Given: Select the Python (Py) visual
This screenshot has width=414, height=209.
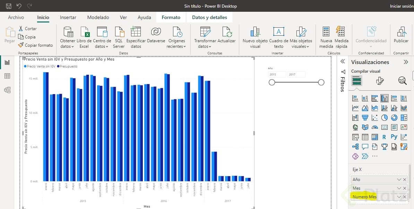Looking at the screenshot, I should [x=394, y=137].
